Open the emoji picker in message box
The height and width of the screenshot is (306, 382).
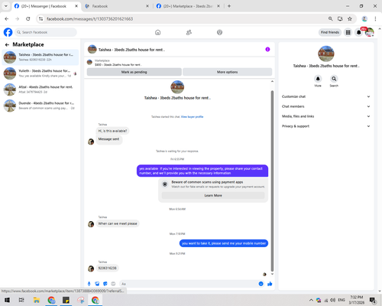pyautogui.click(x=261, y=284)
